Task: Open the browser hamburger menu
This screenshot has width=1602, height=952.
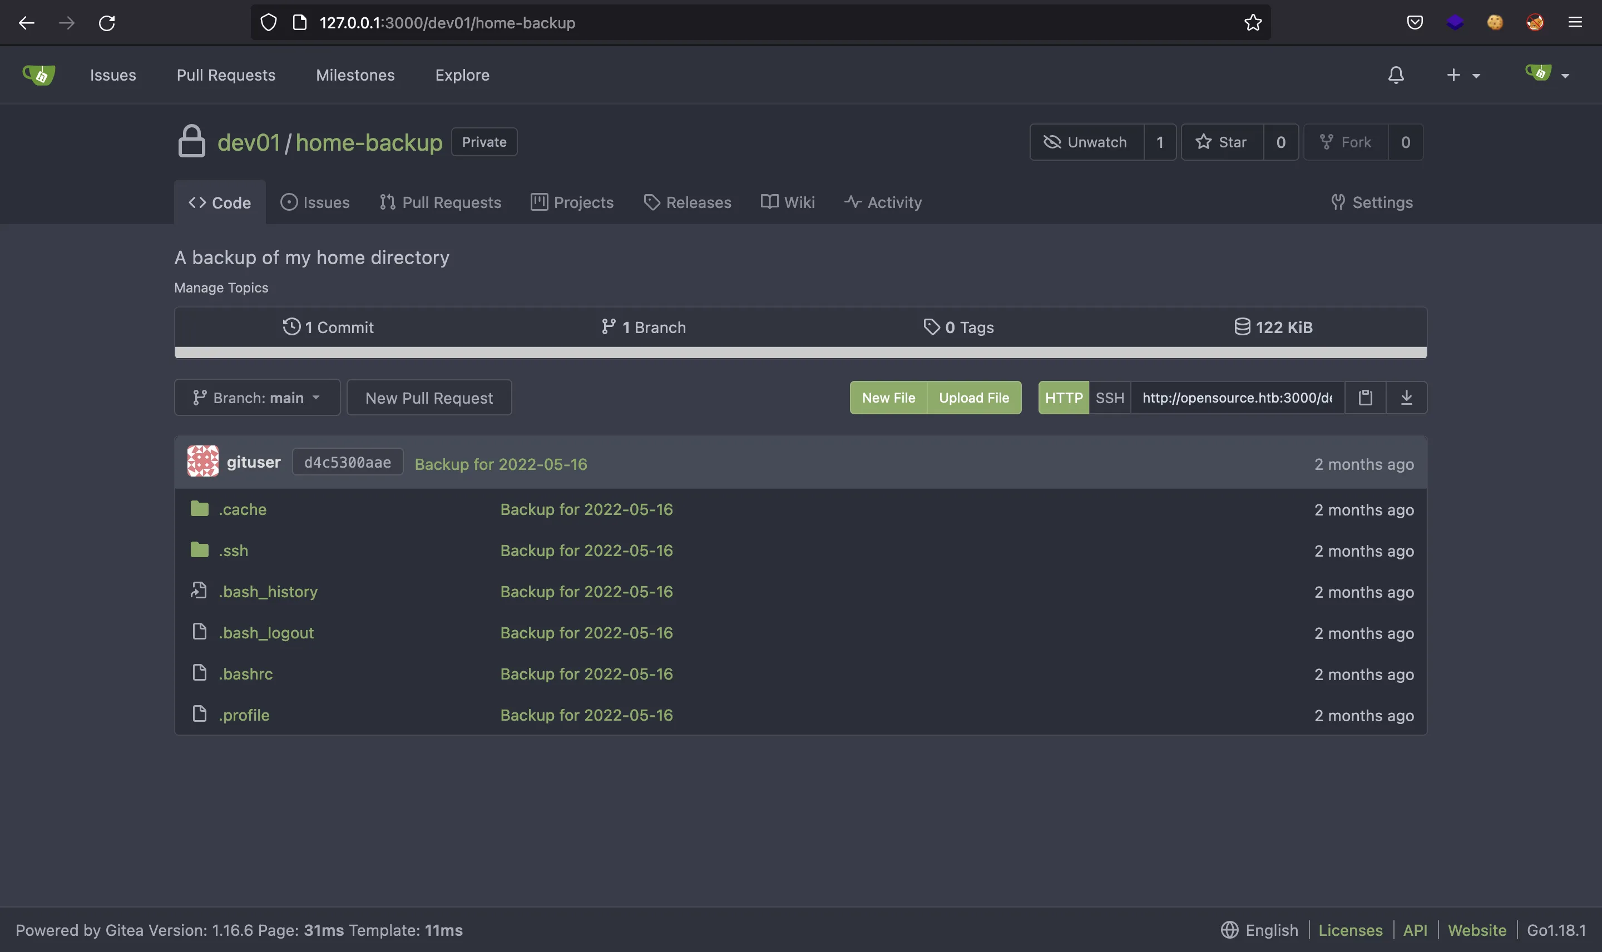Action: [x=1575, y=22]
